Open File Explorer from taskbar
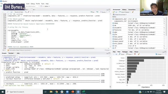The image size is (168, 94). [x=51, y=92]
